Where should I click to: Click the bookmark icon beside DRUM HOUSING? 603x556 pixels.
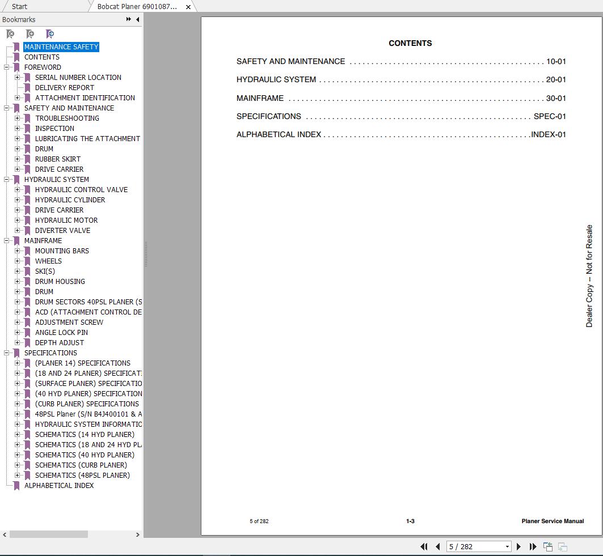(x=27, y=281)
